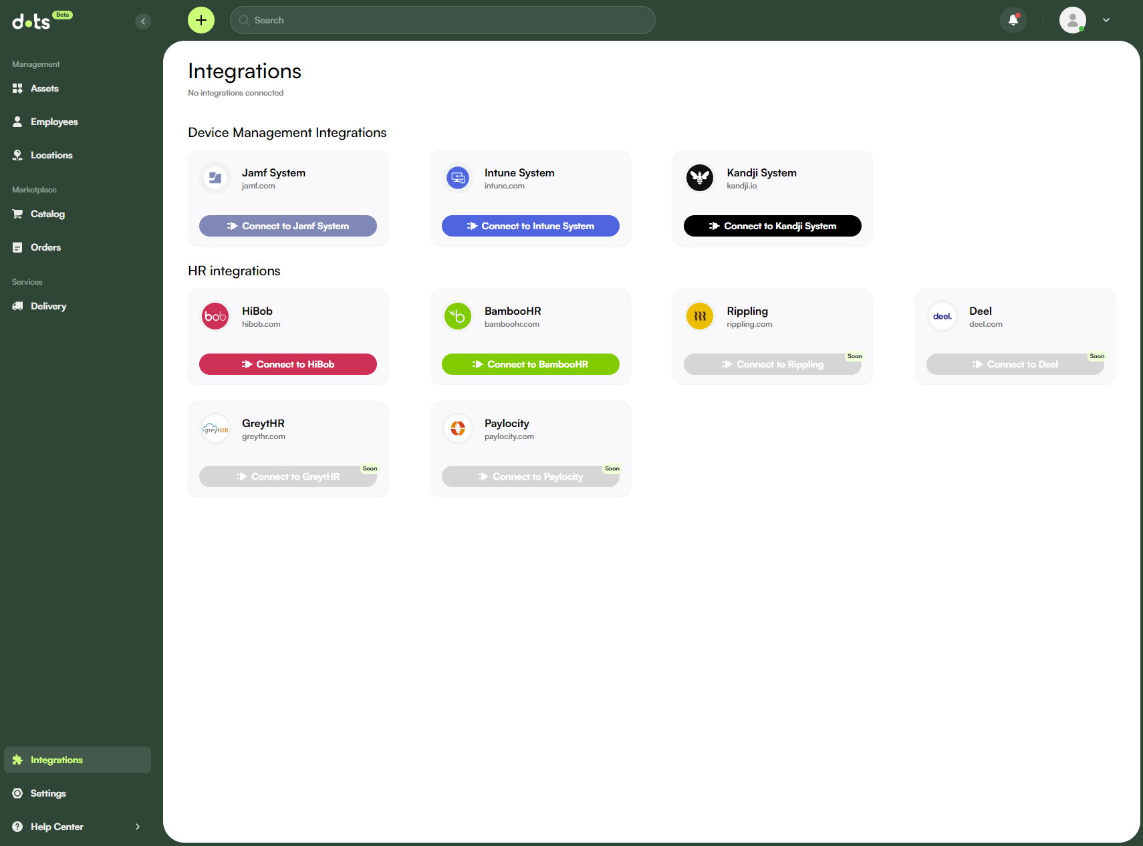Open Settings from the sidebar
Viewport: 1143px width, 846px height.
(48, 793)
